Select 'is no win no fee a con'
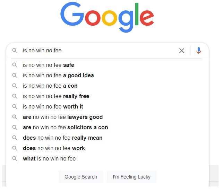 50,86
